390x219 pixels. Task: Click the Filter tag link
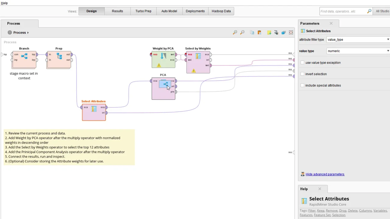click(312, 210)
